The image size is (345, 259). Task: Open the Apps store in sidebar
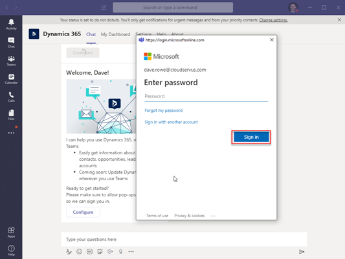(x=11, y=233)
